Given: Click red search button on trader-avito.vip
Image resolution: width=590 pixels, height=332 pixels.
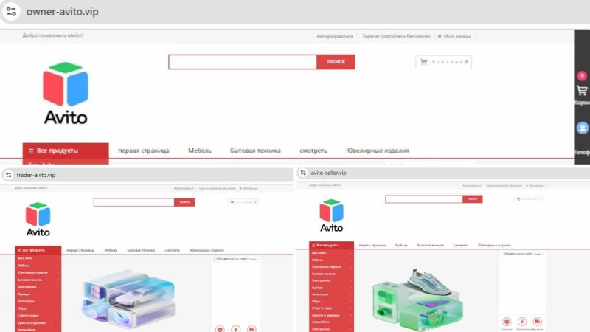Looking at the screenshot, I should (x=184, y=202).
